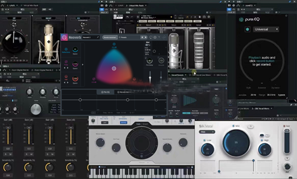Click the Plate blend node at triangle left
The width and height of the screenshot is (297, 179).
[94, 79]
